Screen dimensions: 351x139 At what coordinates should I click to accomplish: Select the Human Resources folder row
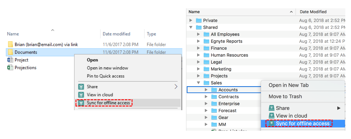pyautogui.click(x=229, y=55)
